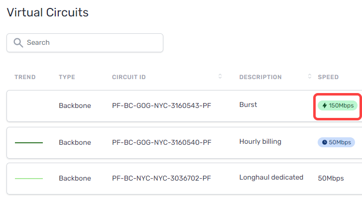Click the clock icon in 50Mbps badge
Image resolution: width=362 pixels, height=198 pixels.
[324, 142]
